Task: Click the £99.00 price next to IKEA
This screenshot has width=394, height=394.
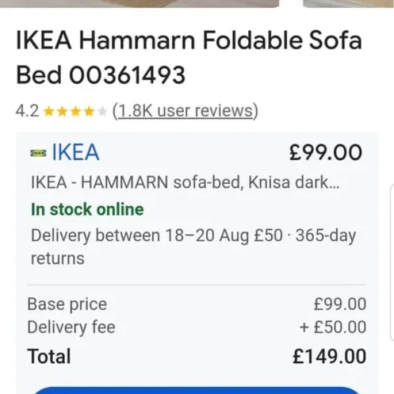Action: [x=326, y=153]
